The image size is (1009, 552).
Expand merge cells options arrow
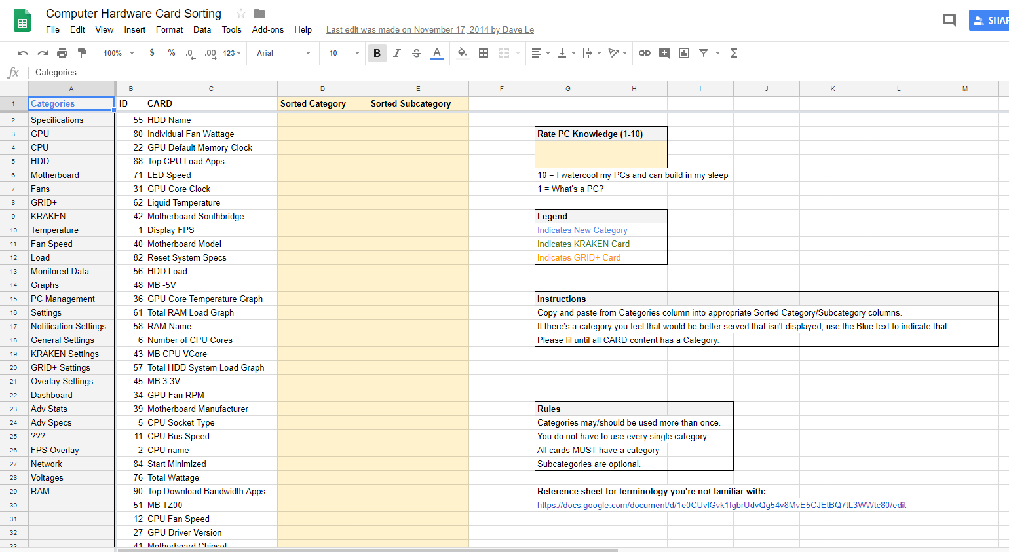click(x=518, y=53)
